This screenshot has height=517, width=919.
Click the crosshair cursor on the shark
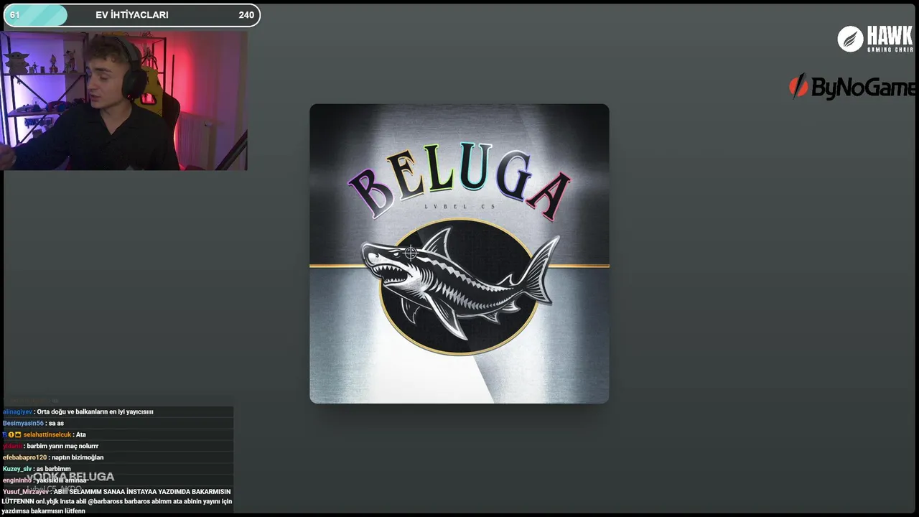410,253
